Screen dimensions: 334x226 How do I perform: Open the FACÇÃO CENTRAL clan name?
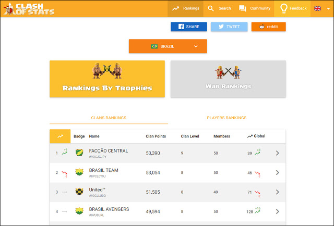pyautogui.click(x=109, y=150)
